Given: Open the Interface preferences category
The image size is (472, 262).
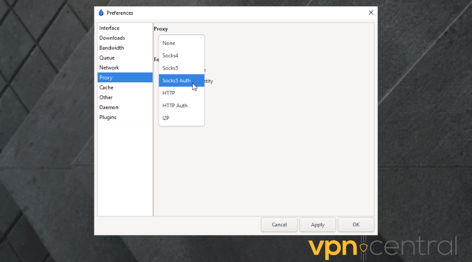Looking at the screenshot, I should coord(110,28).
